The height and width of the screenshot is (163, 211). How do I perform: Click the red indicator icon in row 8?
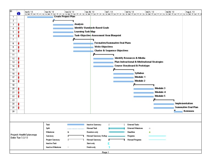pos(19,43)
